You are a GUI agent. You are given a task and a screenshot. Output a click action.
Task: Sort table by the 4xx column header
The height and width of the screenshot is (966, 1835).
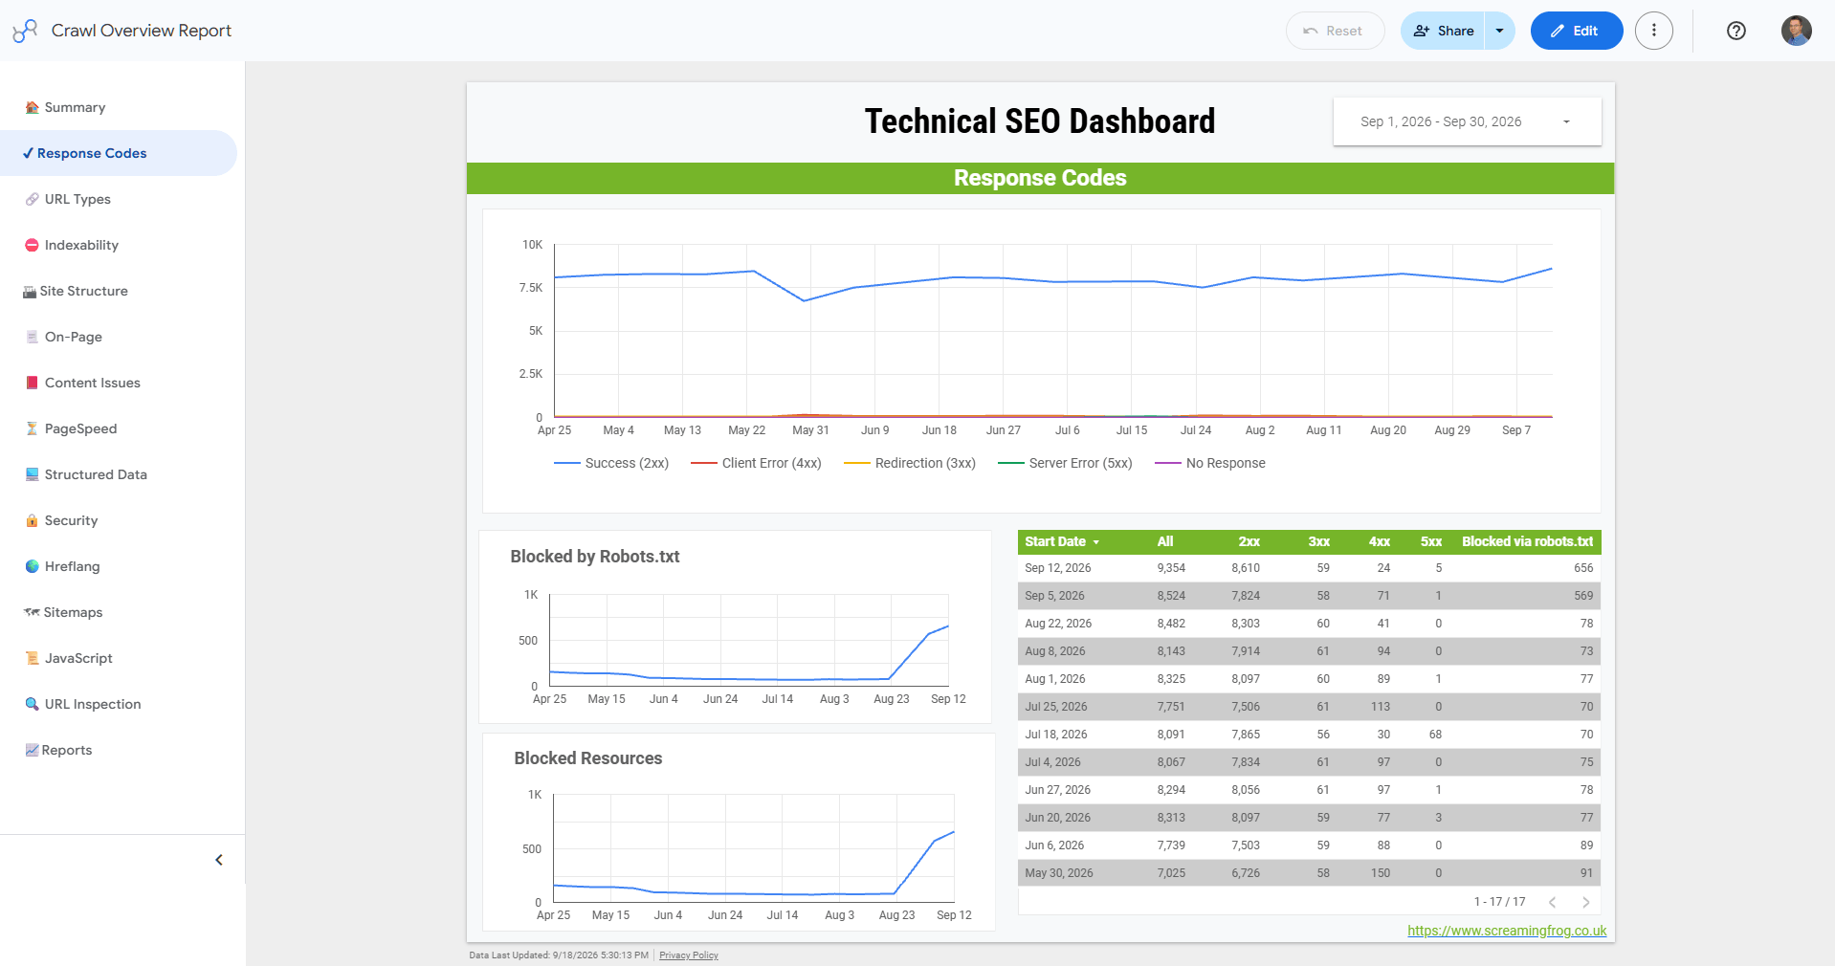coord(1379,541)
